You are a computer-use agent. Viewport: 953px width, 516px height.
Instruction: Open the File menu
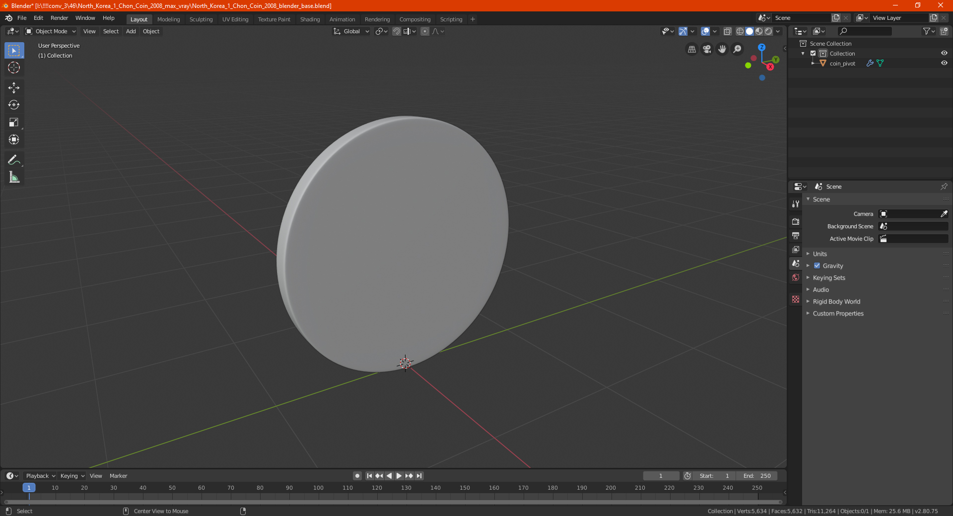[x=22, y=18]
